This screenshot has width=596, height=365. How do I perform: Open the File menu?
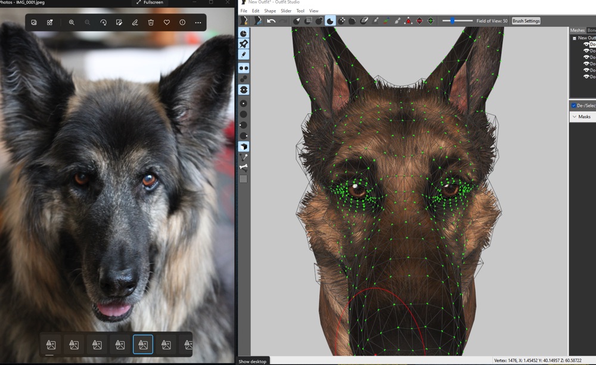(x=244, y=11)
